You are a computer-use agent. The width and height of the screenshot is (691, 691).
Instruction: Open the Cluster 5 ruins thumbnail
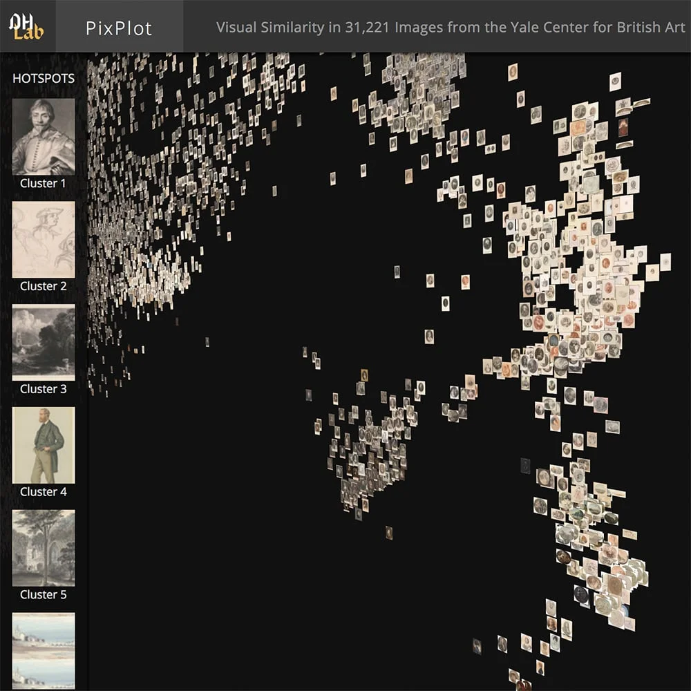click(x=44, y=548)
